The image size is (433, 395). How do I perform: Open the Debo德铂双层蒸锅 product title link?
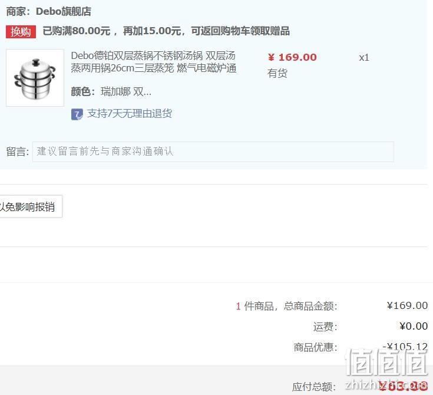154,62
